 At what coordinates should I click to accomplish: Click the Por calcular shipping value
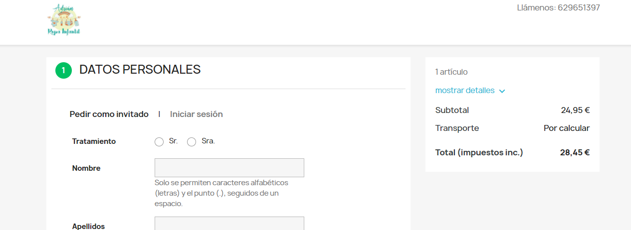click(x=566, y=128)
